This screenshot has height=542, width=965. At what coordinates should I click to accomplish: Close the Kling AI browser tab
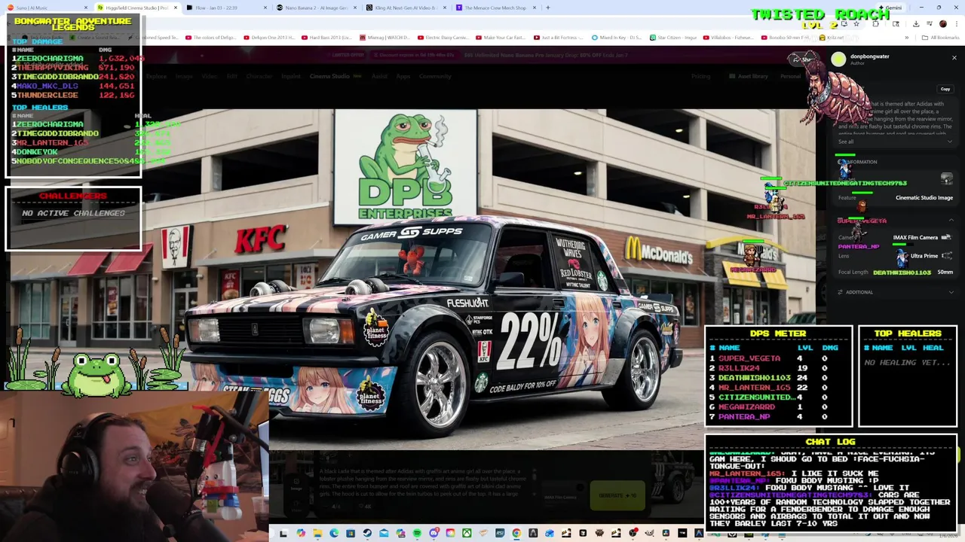(x=445, y=8)
